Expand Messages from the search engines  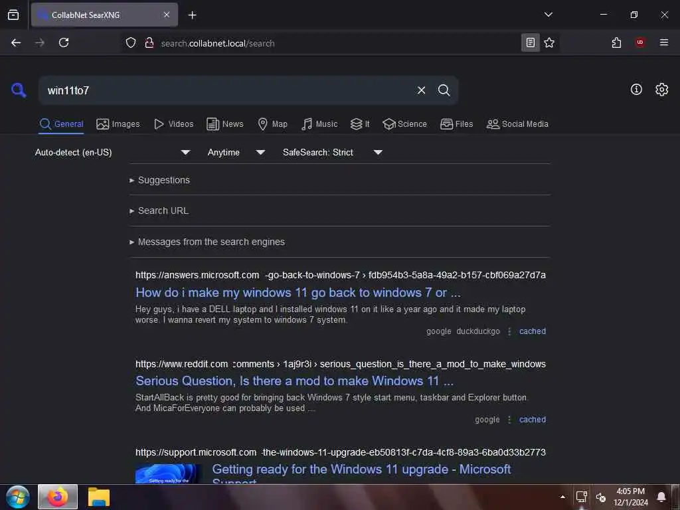coord(207,242)
